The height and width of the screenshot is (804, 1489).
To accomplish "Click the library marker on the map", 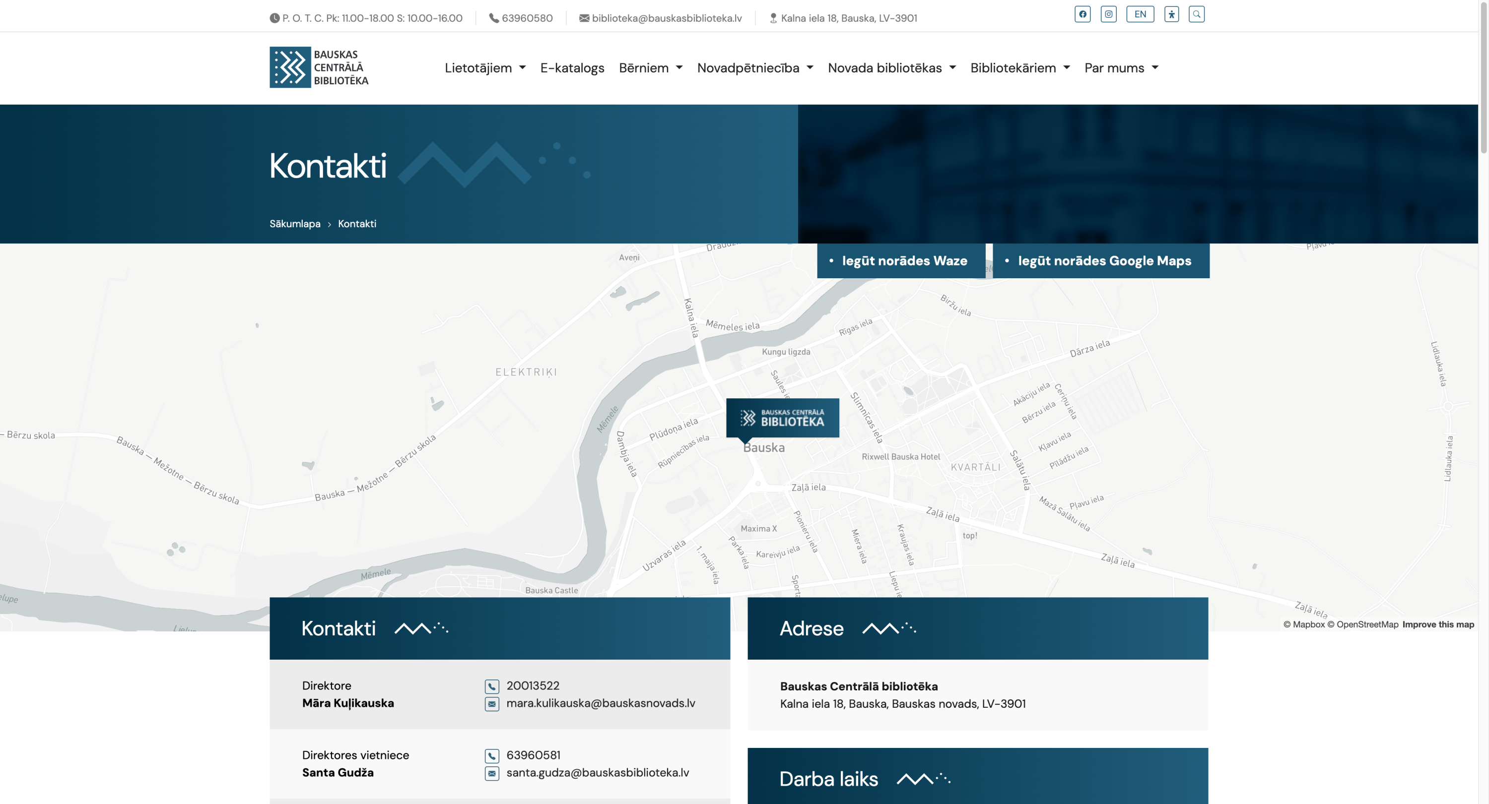I will tap(782, 418).
